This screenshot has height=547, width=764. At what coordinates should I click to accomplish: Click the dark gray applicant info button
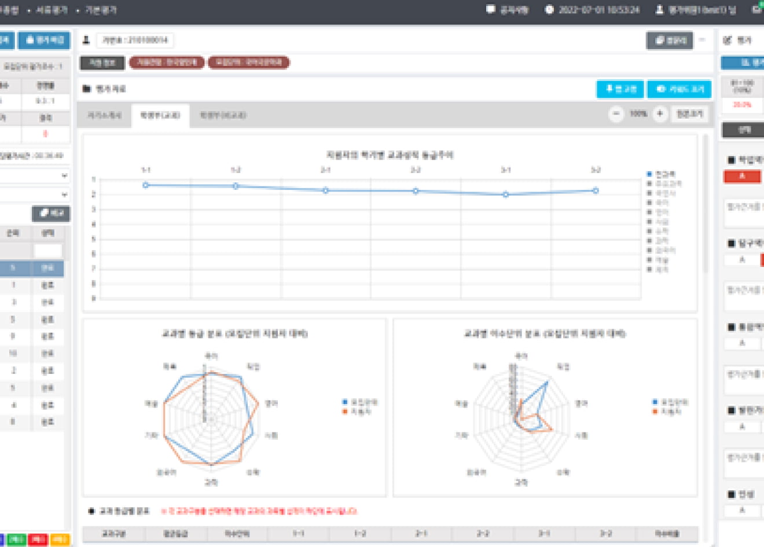point(102,63)
